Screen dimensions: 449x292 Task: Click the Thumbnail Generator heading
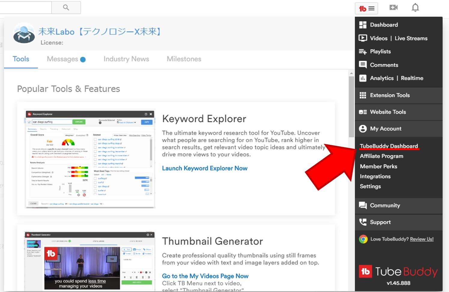[212, 241]
